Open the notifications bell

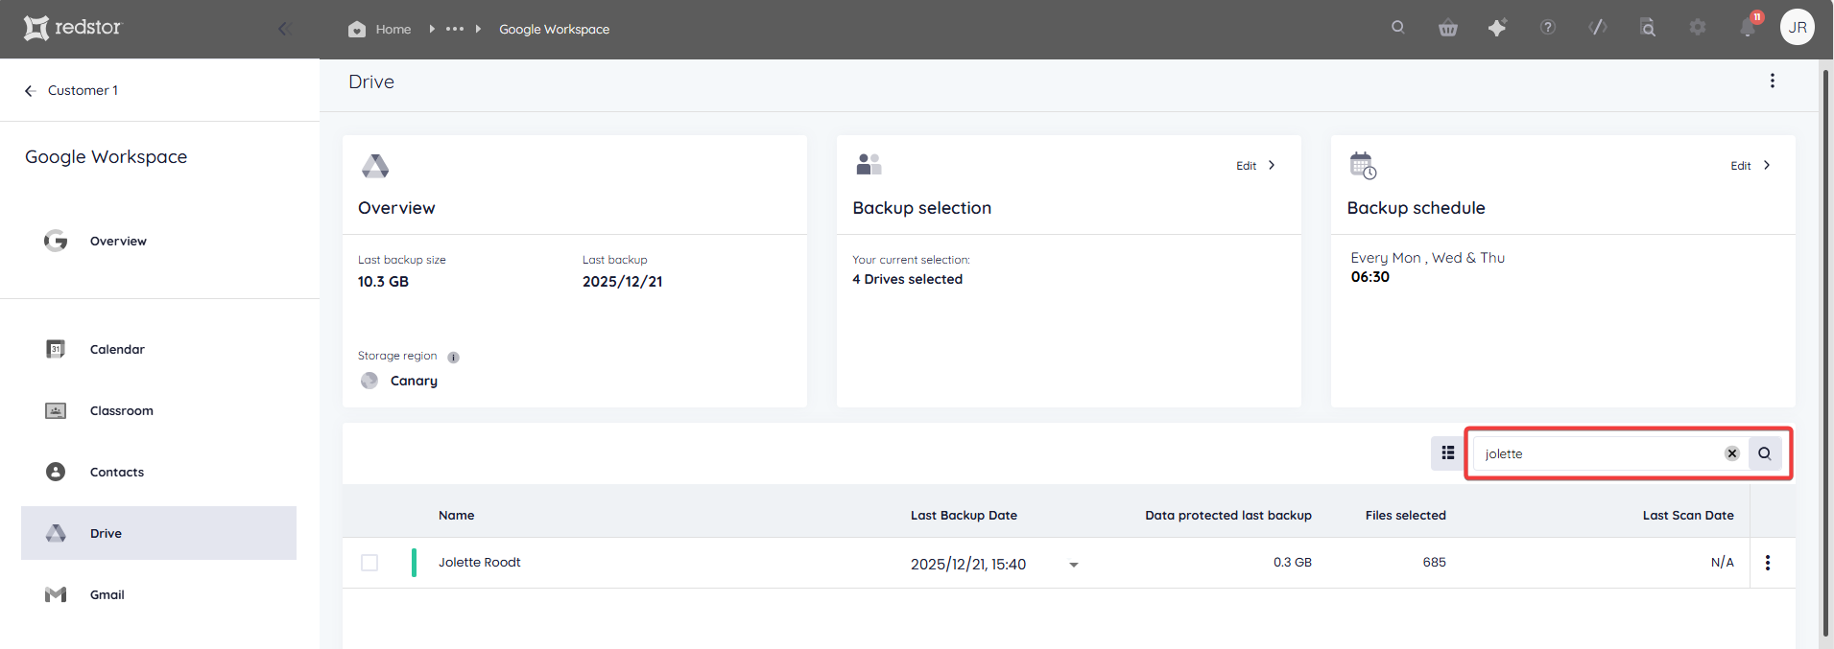click(x=1748, y=27)
